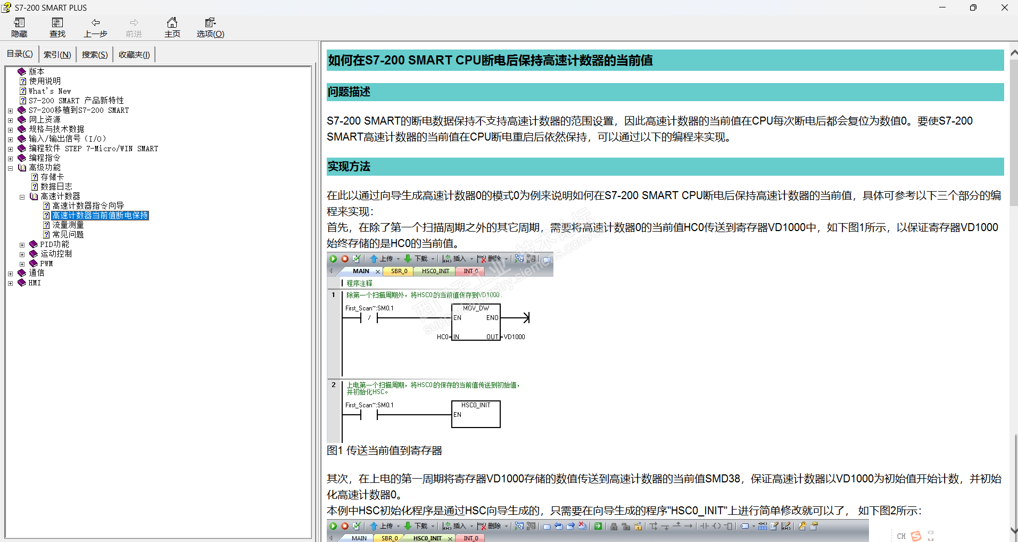The image size is (1018, 542).
Task: Click the 前进 (Forward) toolbar arrow
Action: pos(134,27)
